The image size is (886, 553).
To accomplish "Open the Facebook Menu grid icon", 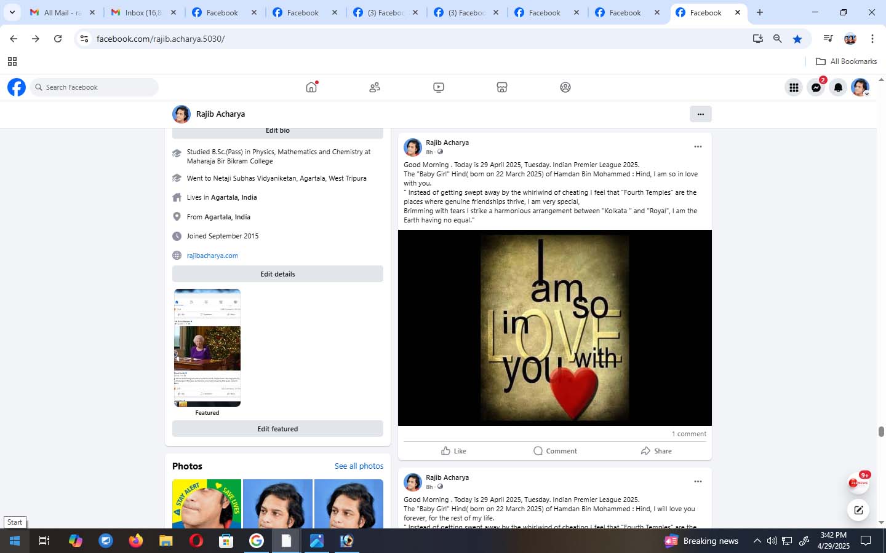I will [794, 87].
